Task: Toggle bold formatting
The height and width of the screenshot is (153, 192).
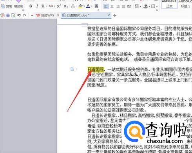Action: [31, 6]
